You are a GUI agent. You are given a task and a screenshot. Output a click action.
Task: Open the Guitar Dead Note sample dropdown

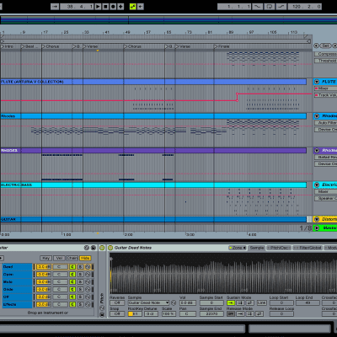pyautogui.click(x=148, y=302)
